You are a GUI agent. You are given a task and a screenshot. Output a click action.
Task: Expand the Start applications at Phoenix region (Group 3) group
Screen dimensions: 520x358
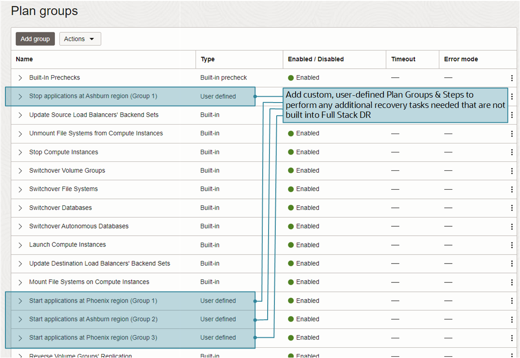[19, 337]
